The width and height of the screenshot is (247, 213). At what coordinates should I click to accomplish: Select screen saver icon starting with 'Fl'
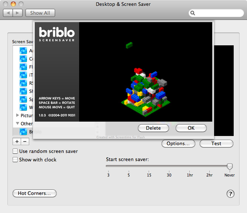click(23, 67)
